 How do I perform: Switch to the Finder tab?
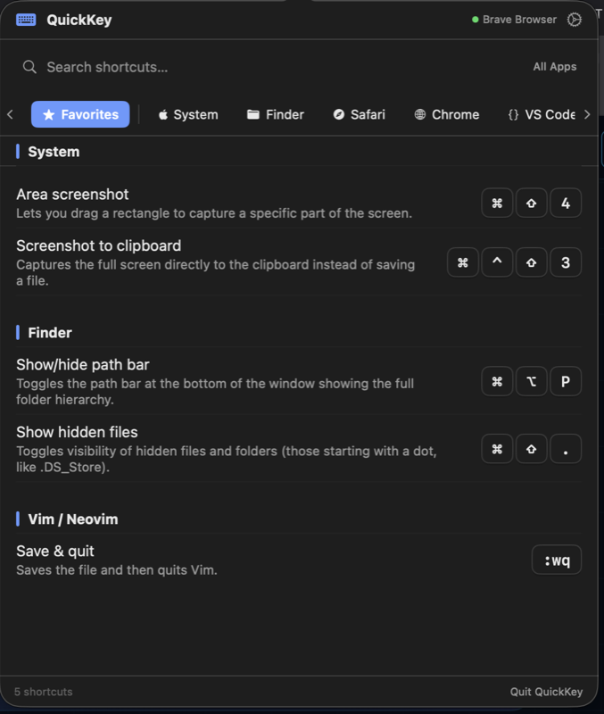click(276, 114)
